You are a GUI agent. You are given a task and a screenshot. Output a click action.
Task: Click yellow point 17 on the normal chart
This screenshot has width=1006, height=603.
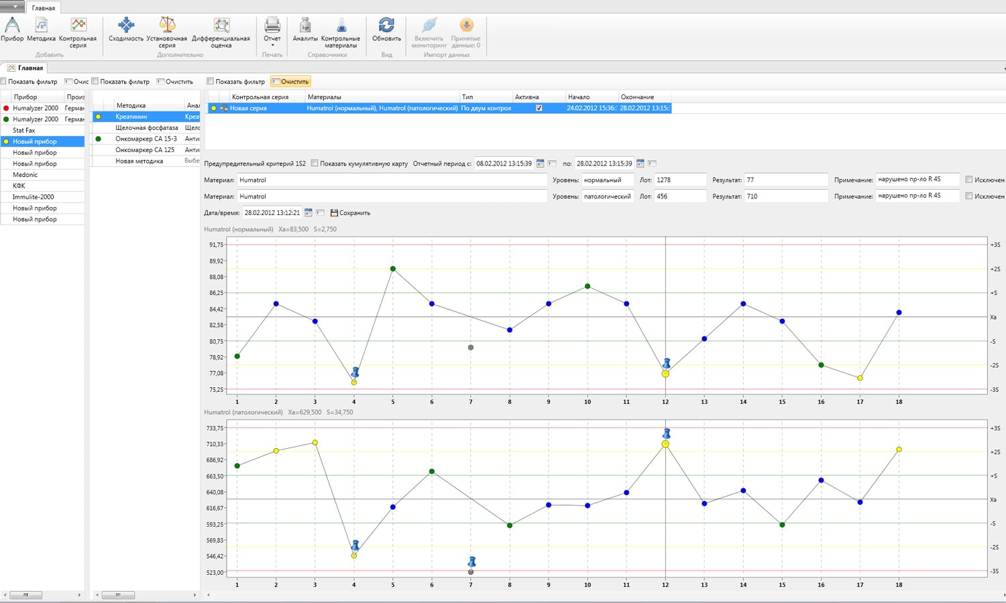(x=860, y=378)
